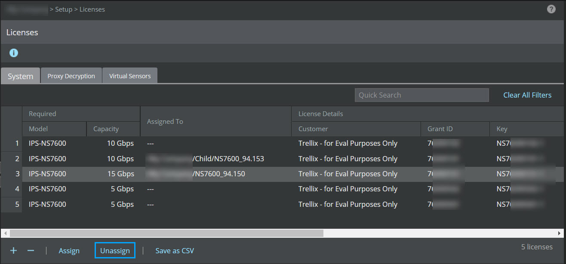566x264 pixels.
Task: Switch to the System tab
Action: [x=20, y=76]
